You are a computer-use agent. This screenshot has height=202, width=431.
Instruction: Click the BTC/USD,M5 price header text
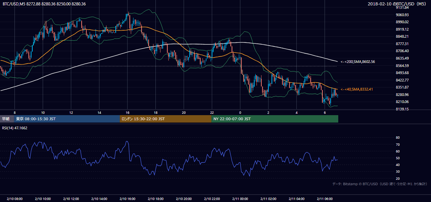(x=44, y=4)
